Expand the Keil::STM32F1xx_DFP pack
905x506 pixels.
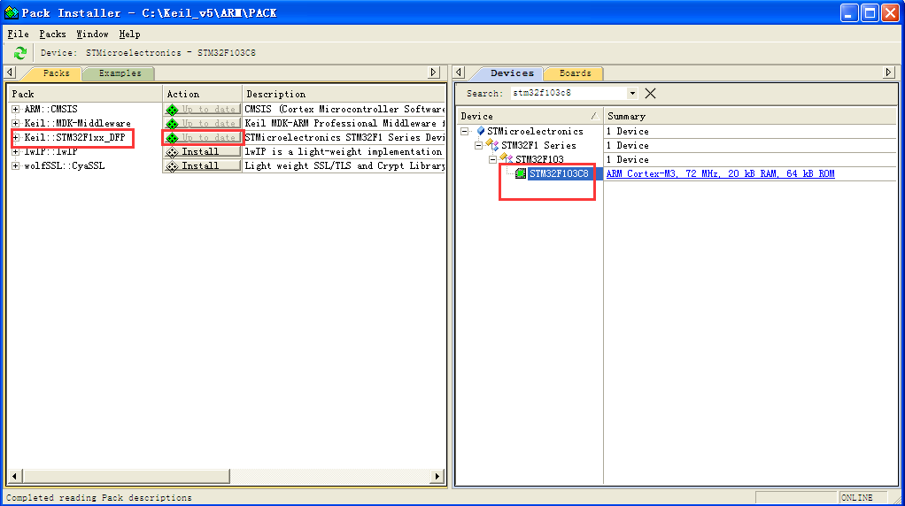[x=16, y=137]
